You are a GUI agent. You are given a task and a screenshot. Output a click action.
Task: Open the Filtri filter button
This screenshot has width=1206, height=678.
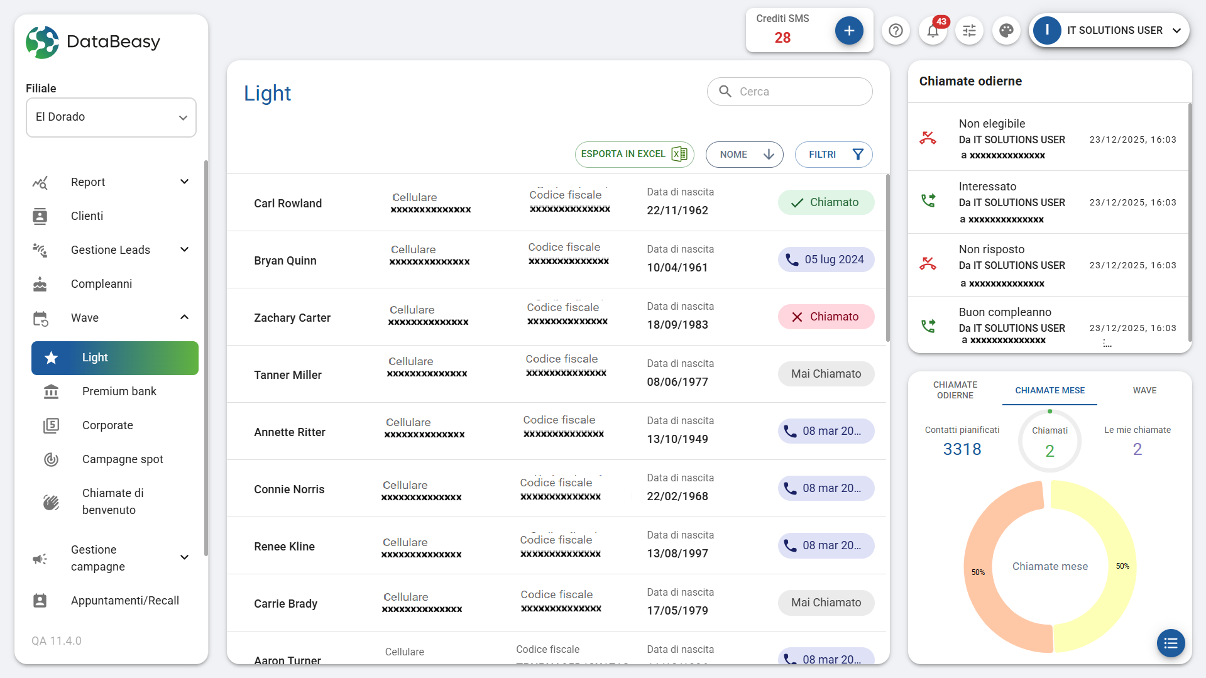coord(833,155)
